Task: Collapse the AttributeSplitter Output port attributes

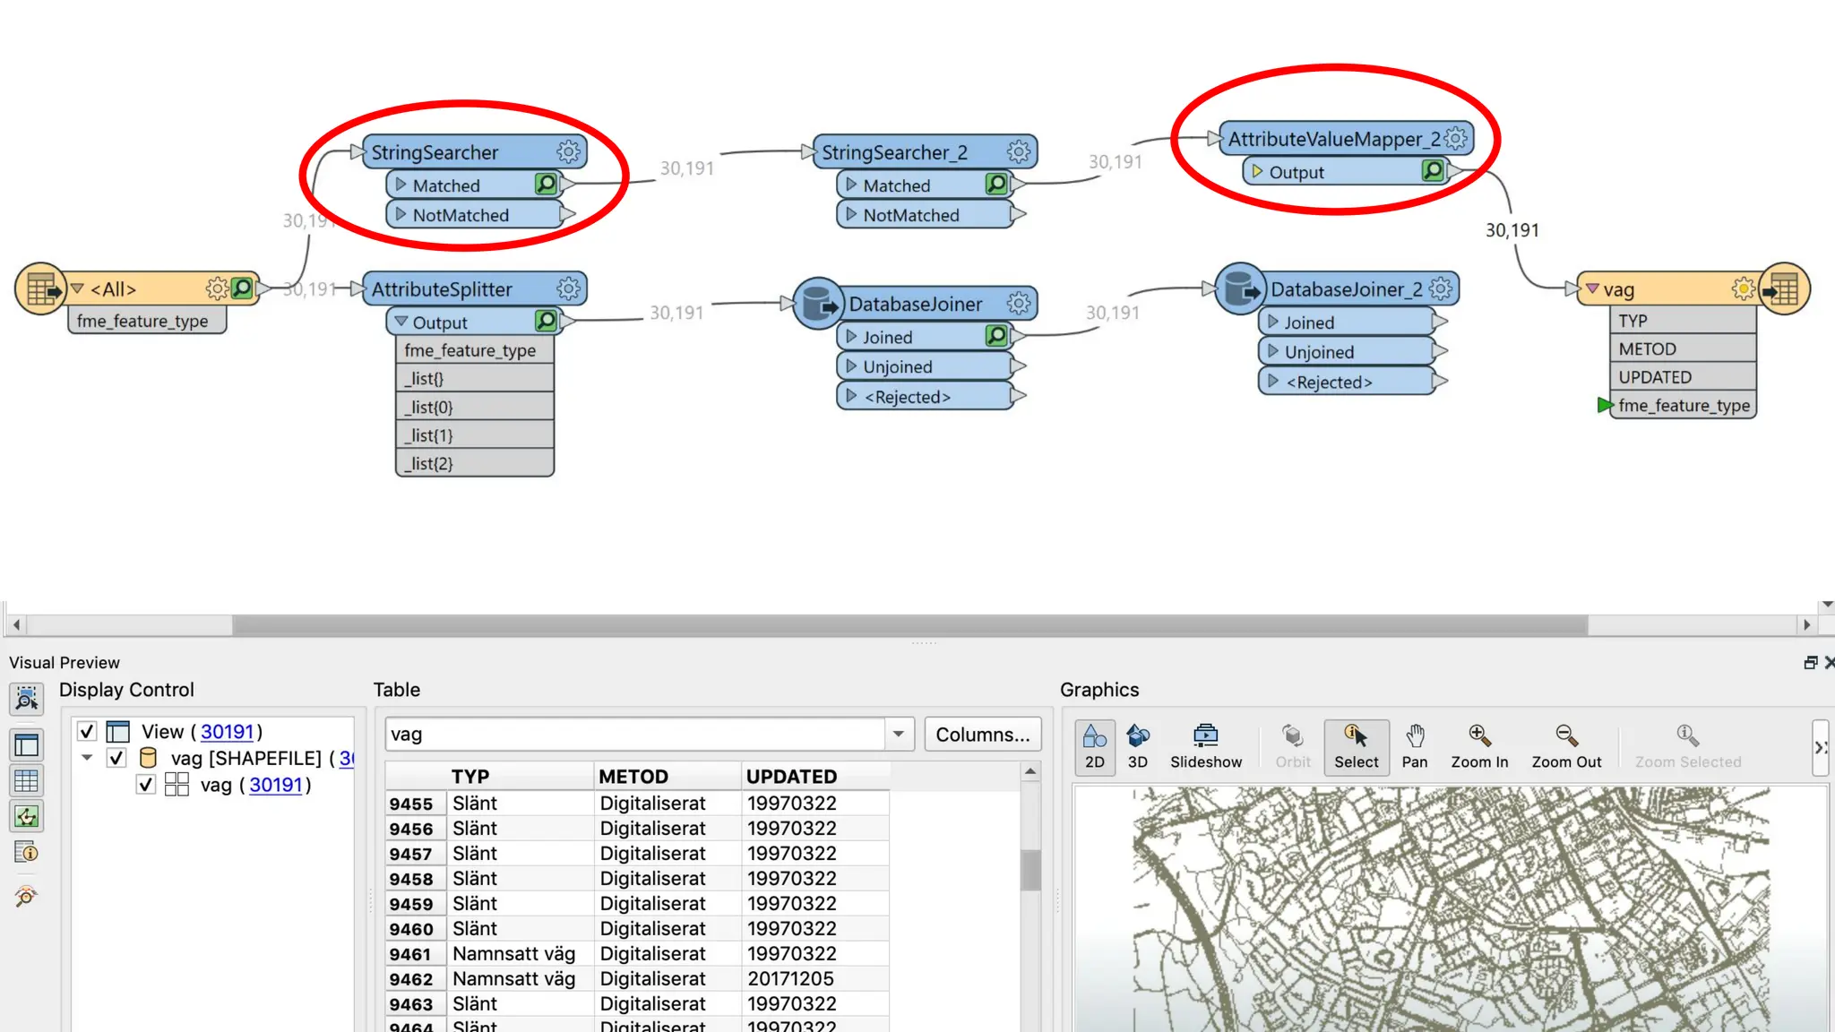Action: click(x=401, y=321)
